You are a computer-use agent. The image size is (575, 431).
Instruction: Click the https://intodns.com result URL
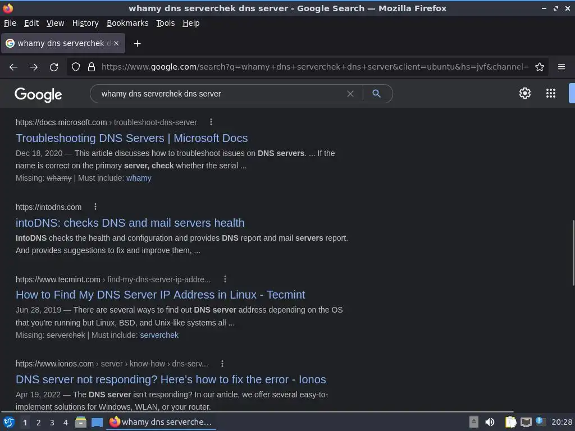(x=48, y=207)
